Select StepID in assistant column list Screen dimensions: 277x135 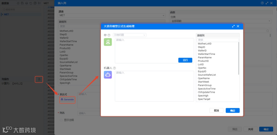click(x=201, y=47)
